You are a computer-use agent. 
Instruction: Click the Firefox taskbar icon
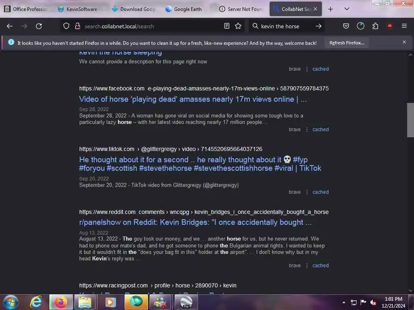tap(61, 302)
